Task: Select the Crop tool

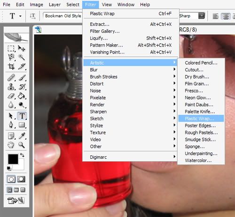Action: [x=11, y=67]
